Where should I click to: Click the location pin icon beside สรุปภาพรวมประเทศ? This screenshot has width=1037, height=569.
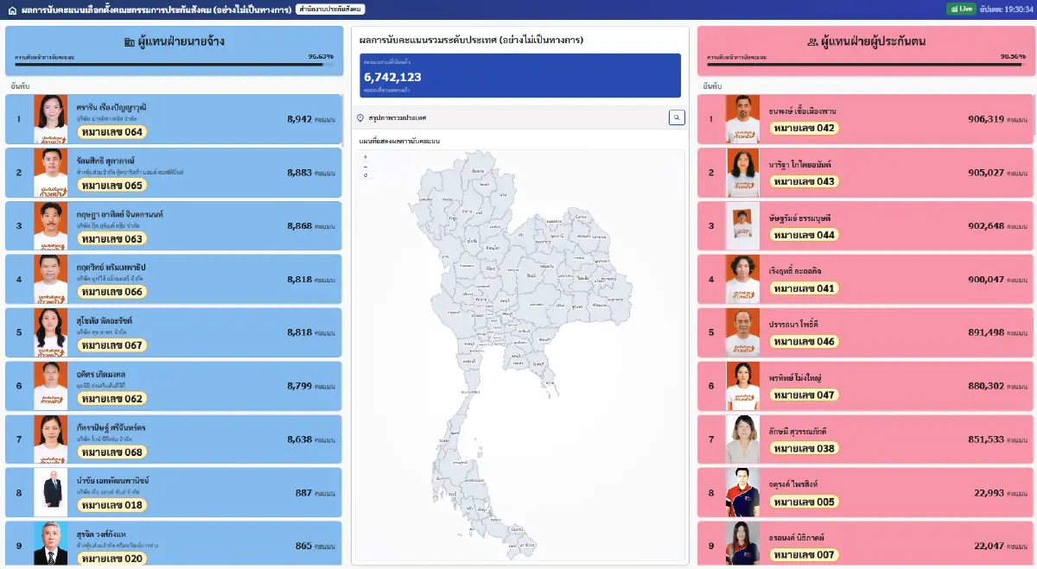tap(360, 117)
